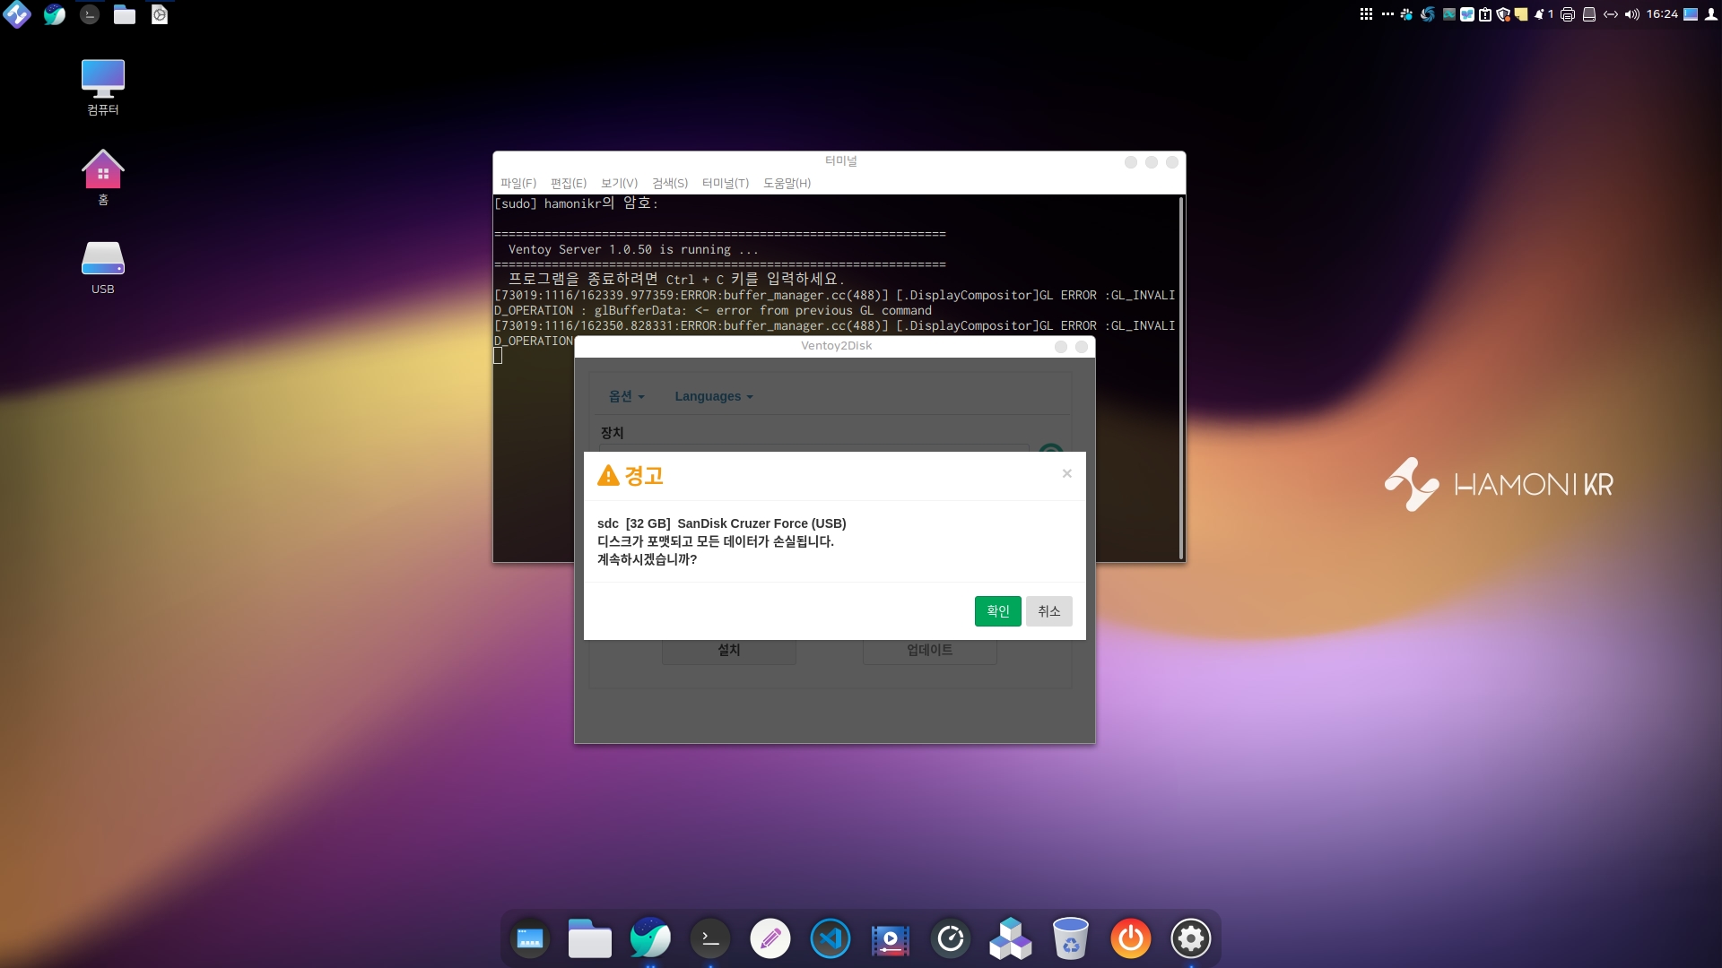The image size is (1722, 968).
Task: Close the 경고 warning dialog with X
Action: click(1066, 473)
